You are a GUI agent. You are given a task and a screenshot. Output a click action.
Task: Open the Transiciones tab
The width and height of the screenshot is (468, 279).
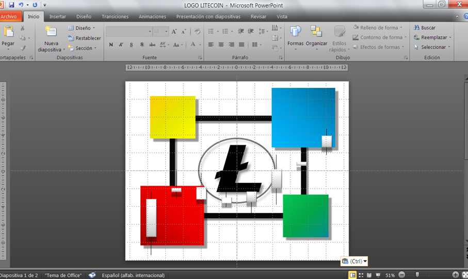(x=115, y=17)
